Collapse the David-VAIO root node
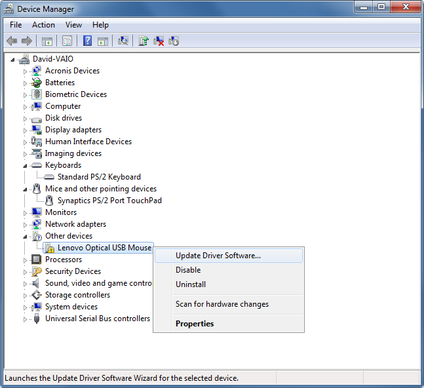The height and width of the screenshot is (388, 424). [x=12, y=60]
